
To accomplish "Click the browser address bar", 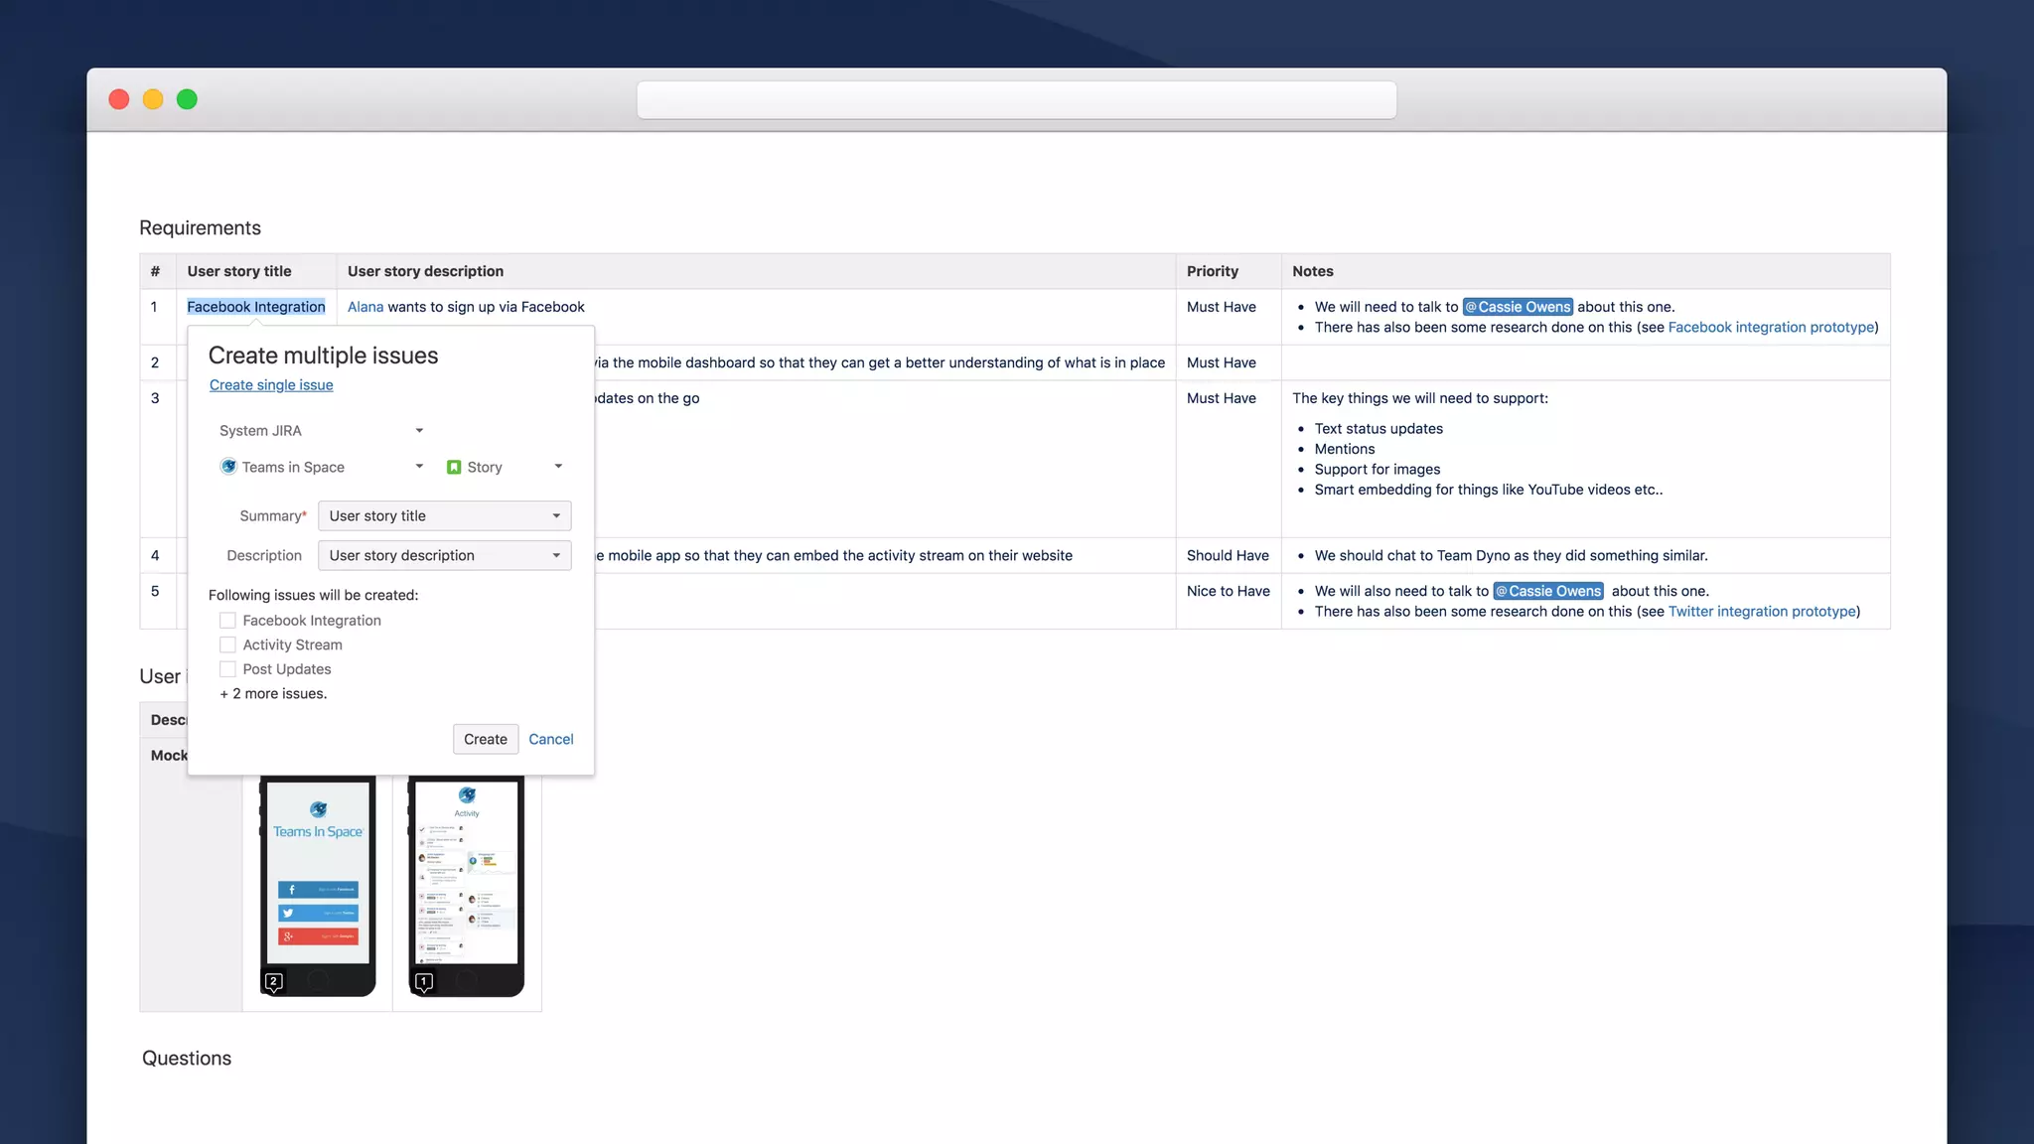I will click(x=1016, y=100).
